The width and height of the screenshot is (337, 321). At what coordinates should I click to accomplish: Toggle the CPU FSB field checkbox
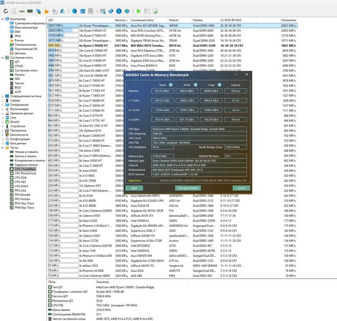(x=50, y=305)
